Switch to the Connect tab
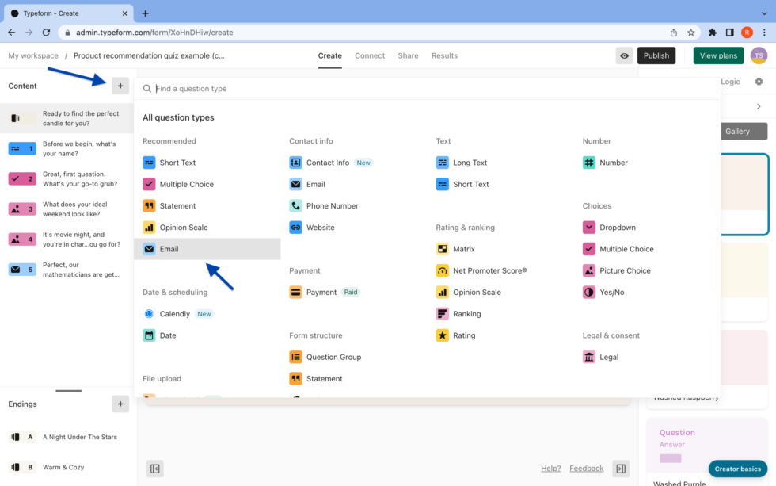776x486 pixels. [x=370, y=55]
